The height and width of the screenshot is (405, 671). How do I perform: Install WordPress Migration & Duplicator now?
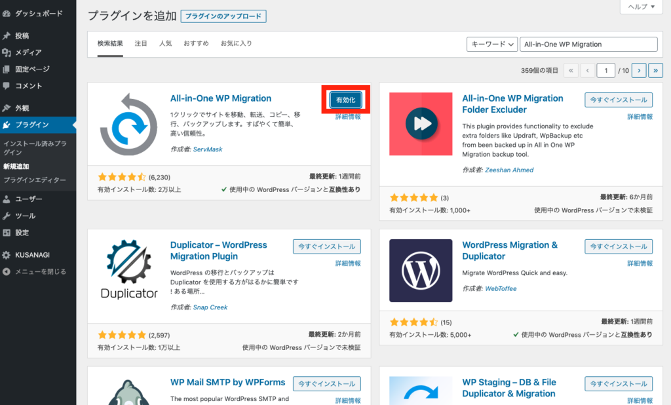tap(619, 246)
